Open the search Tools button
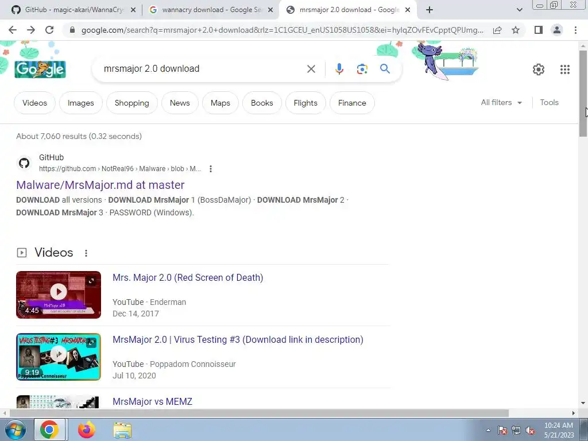588x441 pixels. point(549,102)
